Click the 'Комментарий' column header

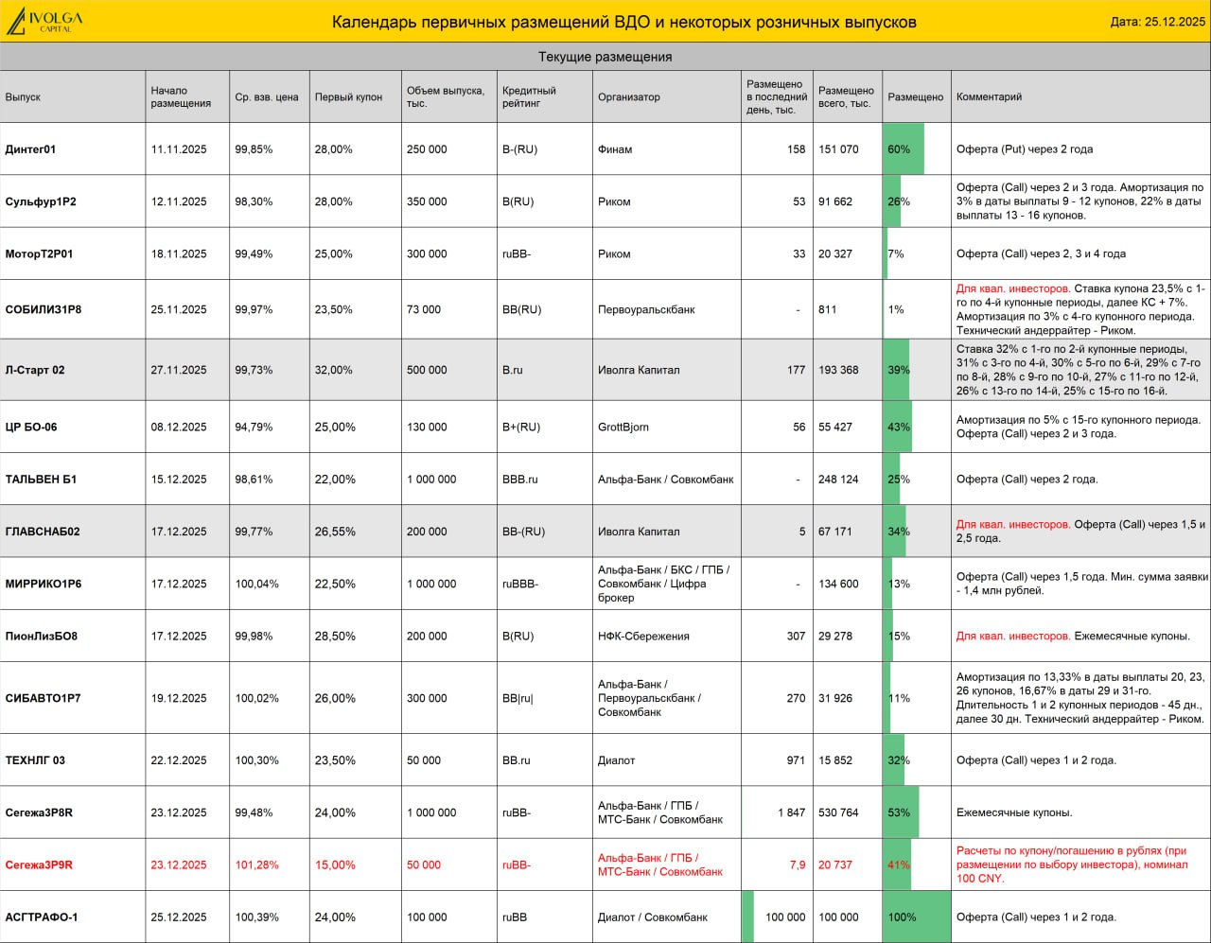pos(990,96)
